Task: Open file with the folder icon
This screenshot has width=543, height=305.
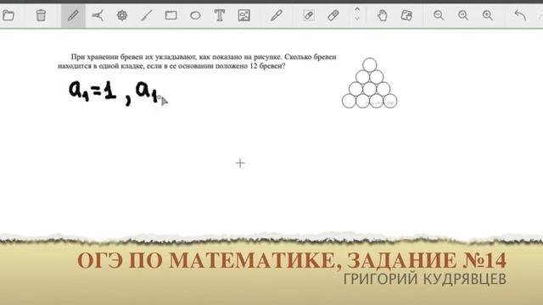Action: 8,15
